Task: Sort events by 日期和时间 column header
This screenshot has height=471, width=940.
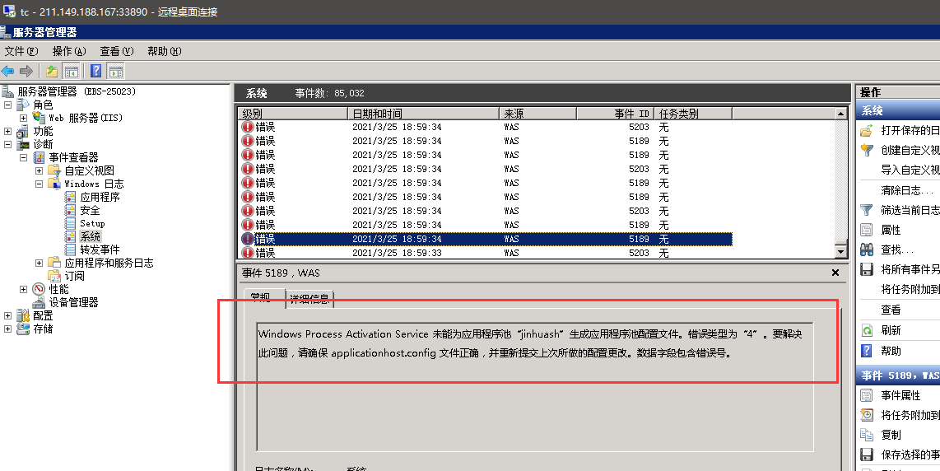Action: [x=423, y=114]
